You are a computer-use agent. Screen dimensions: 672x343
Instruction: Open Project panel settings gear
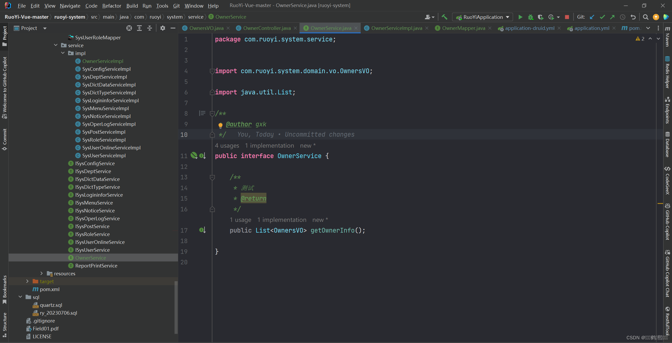pyautogui.click(x=163, y=28)
